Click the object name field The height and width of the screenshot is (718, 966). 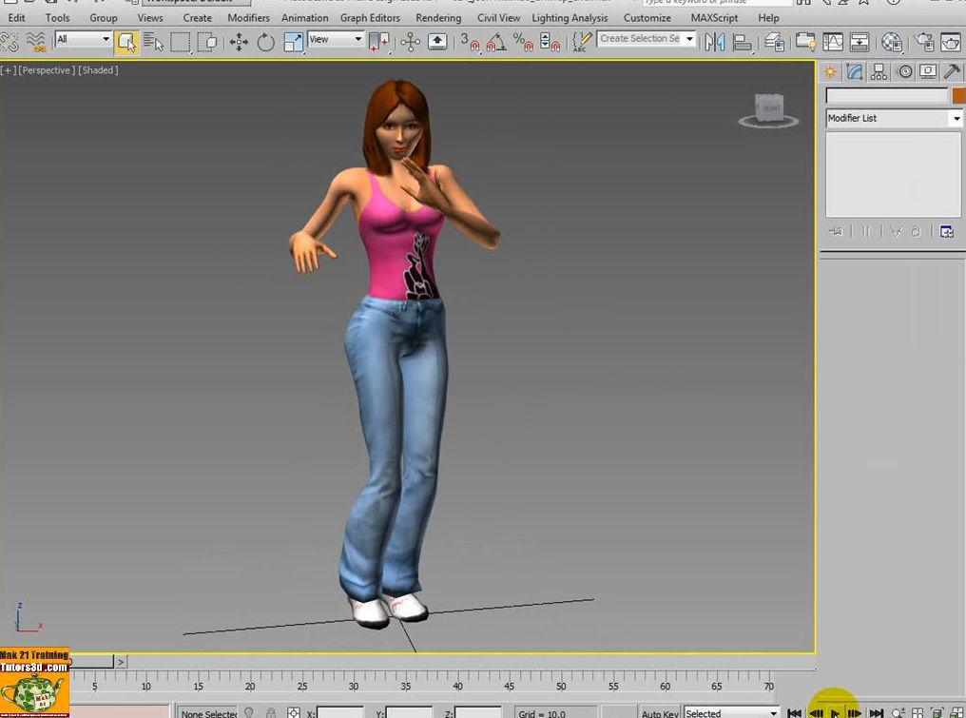(886, 95)
